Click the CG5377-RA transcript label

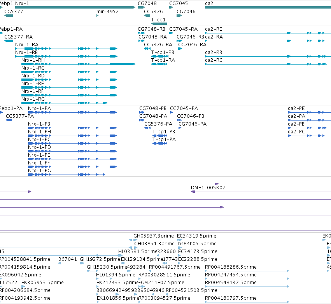click(19, 37)
